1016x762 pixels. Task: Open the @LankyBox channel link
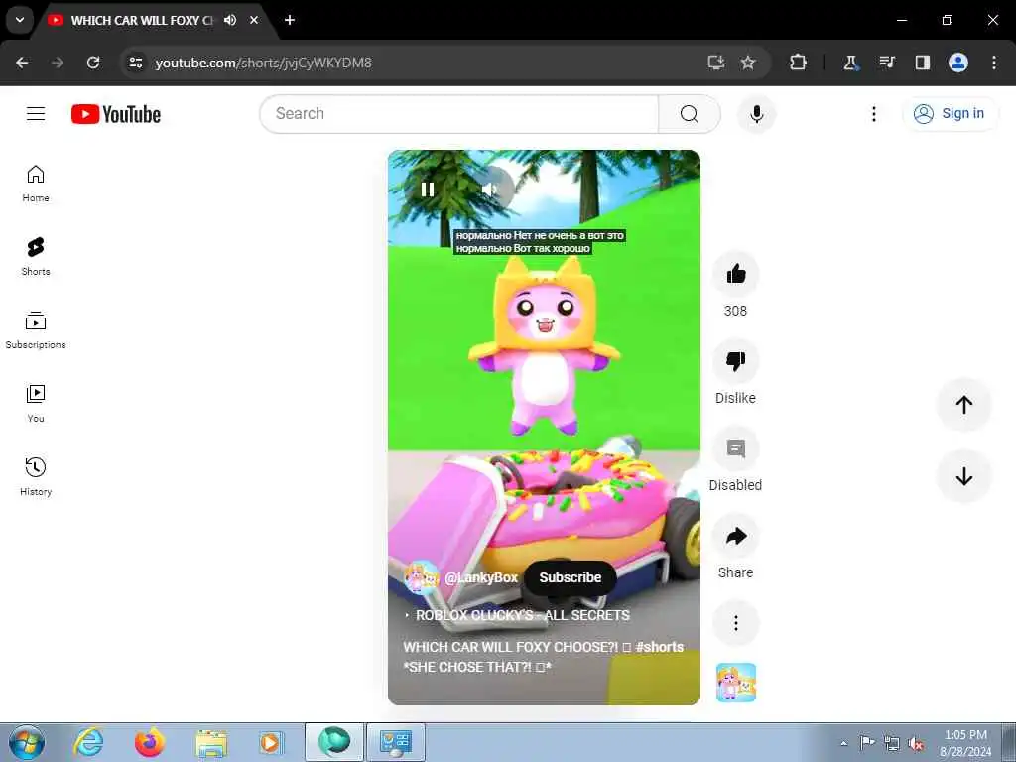tap(481, 577)
